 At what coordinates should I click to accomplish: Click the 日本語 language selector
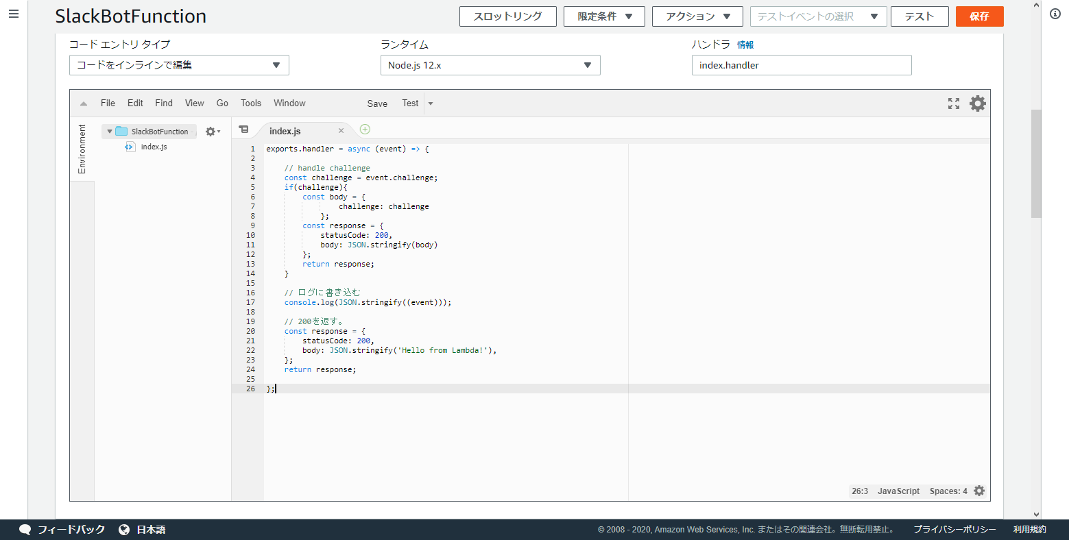(x=151, y=530)
